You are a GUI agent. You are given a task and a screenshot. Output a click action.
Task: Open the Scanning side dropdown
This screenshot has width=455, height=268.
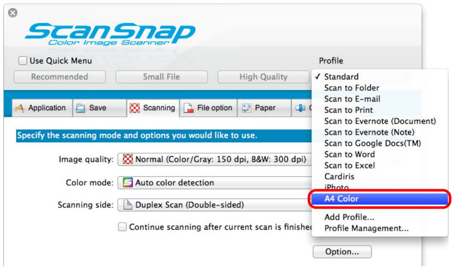(x=215, y=205)
